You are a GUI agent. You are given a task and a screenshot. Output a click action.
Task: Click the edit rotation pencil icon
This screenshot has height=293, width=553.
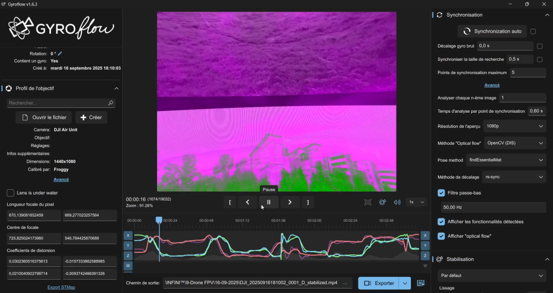(60, 54)
